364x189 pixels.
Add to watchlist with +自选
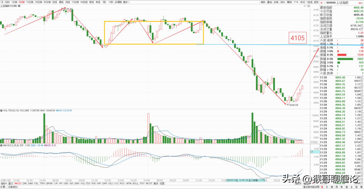point(309,2)
